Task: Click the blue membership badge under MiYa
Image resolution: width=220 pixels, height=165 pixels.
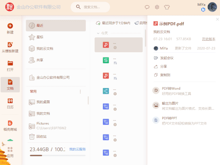Action: 203,10
